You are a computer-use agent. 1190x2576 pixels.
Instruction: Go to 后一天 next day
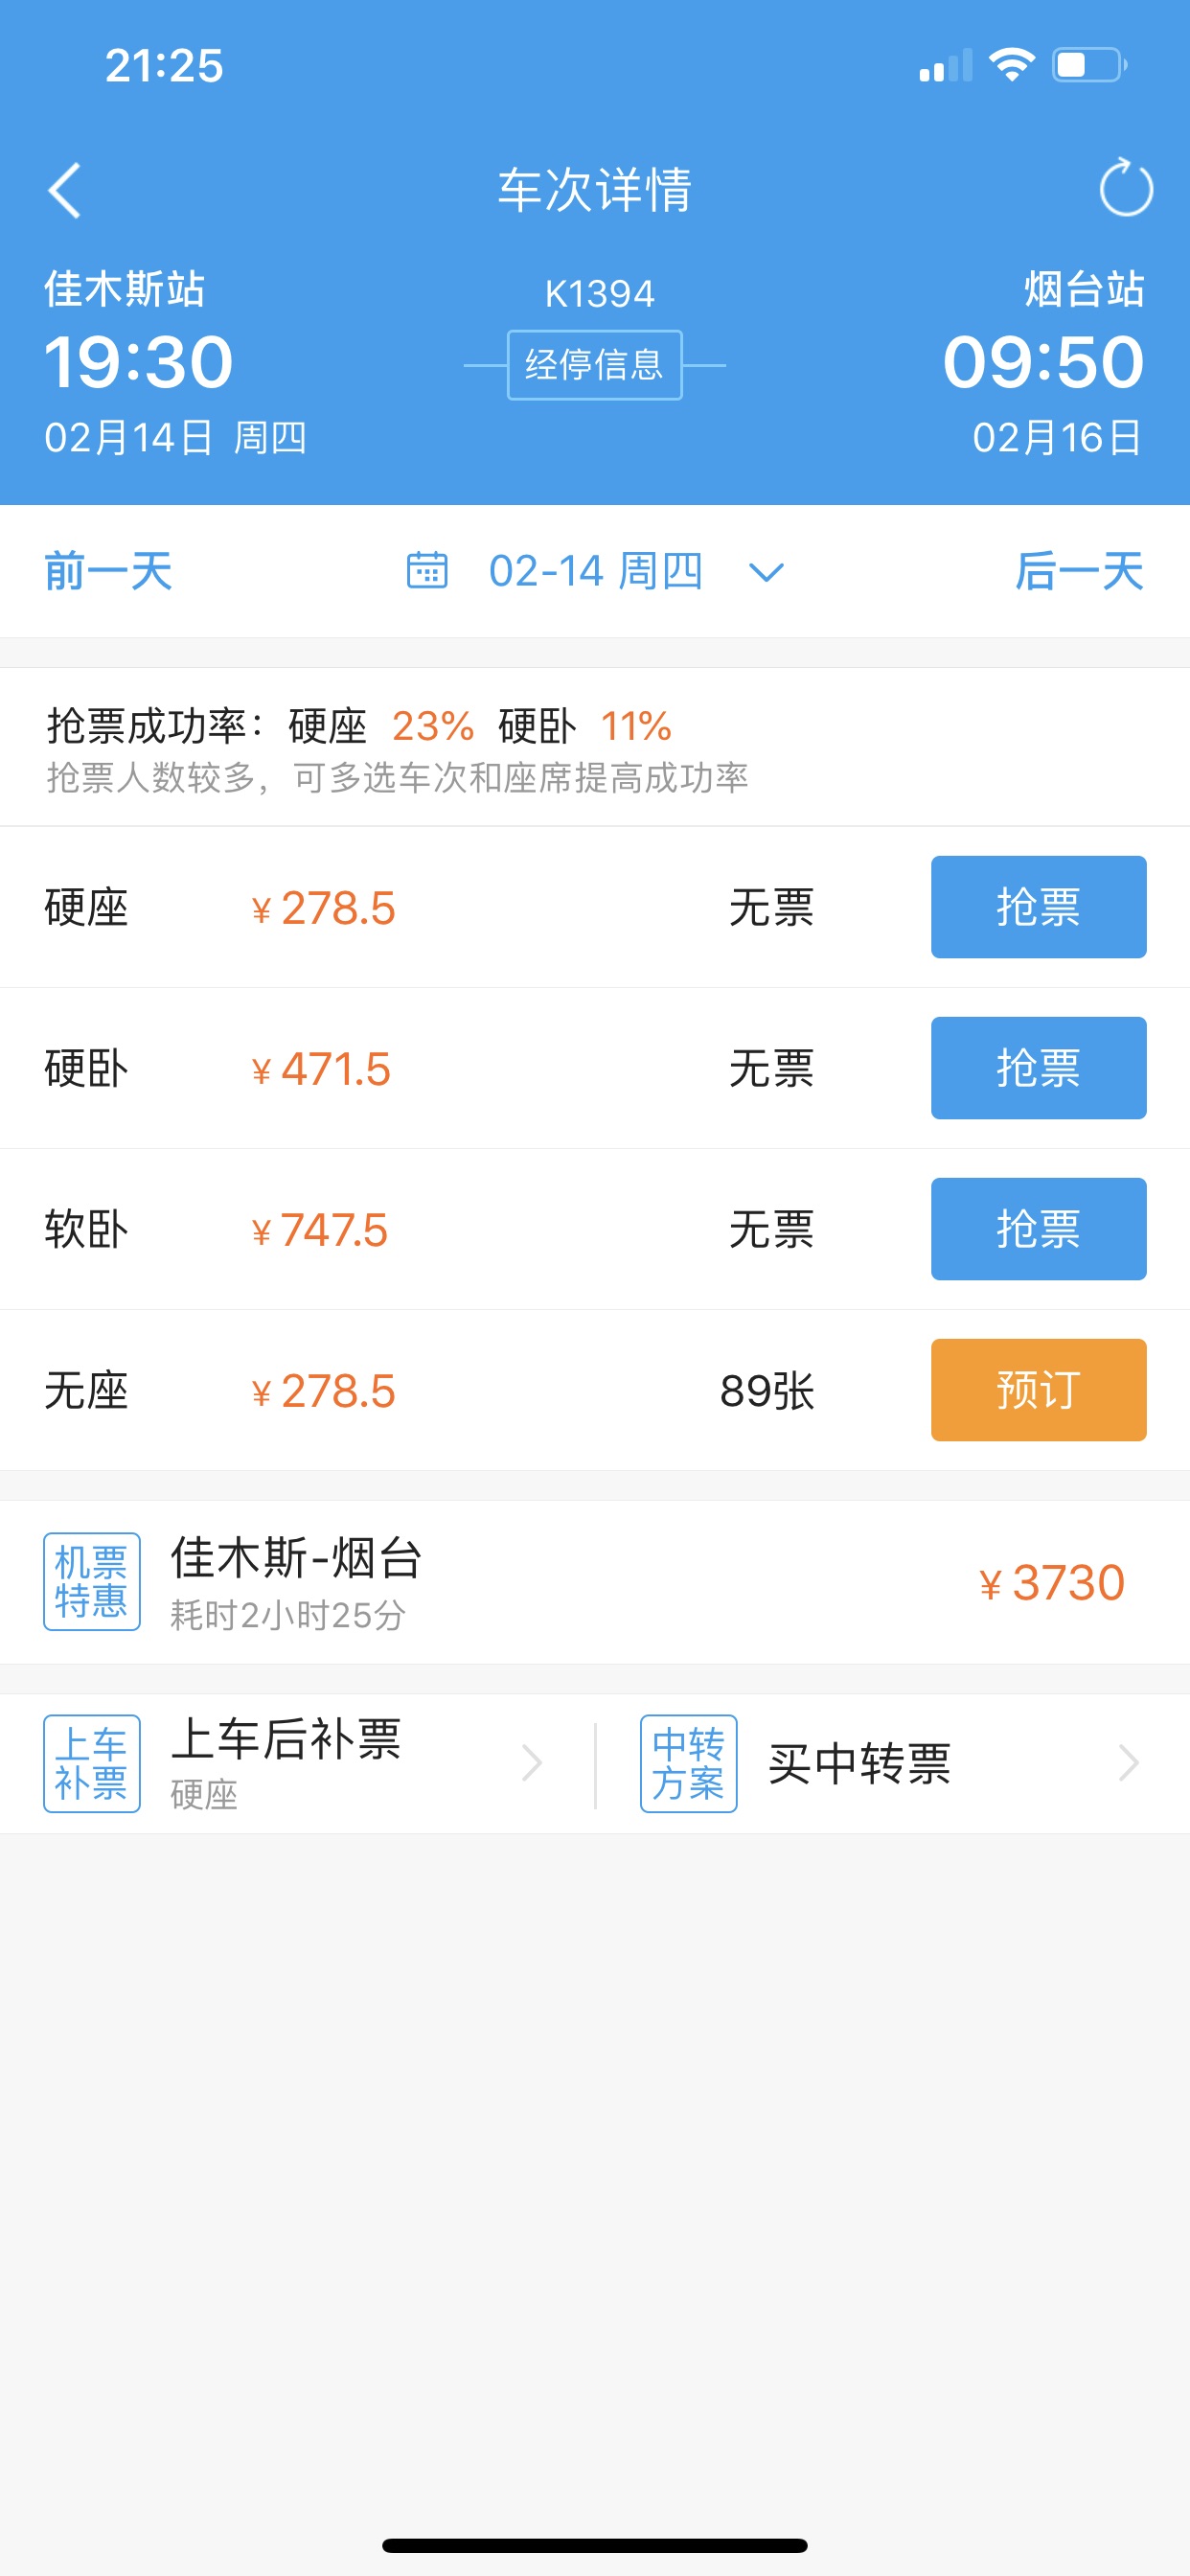click(1080, 571)
